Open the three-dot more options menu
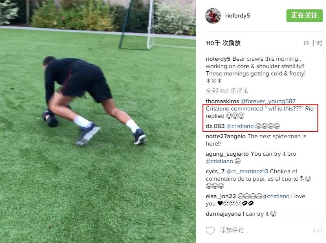The width and height of the screenshot is (326, 243). tap(318, 231)
